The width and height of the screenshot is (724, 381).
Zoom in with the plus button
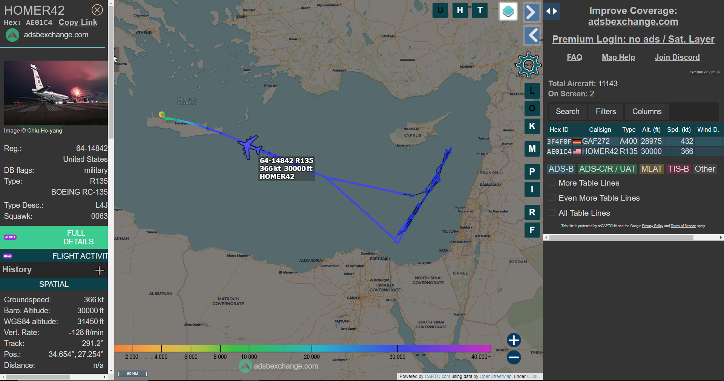coord(514,340)
